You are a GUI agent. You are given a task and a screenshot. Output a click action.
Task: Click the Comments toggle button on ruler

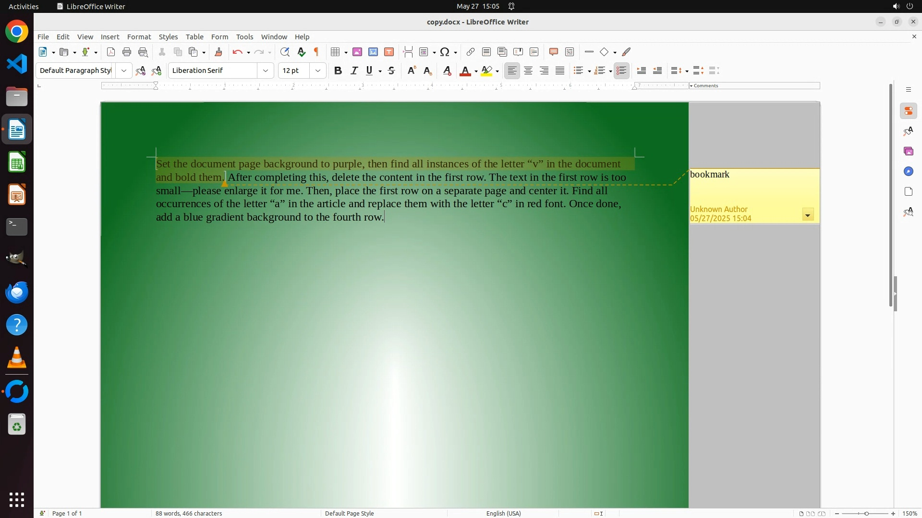tap(704, 86)
